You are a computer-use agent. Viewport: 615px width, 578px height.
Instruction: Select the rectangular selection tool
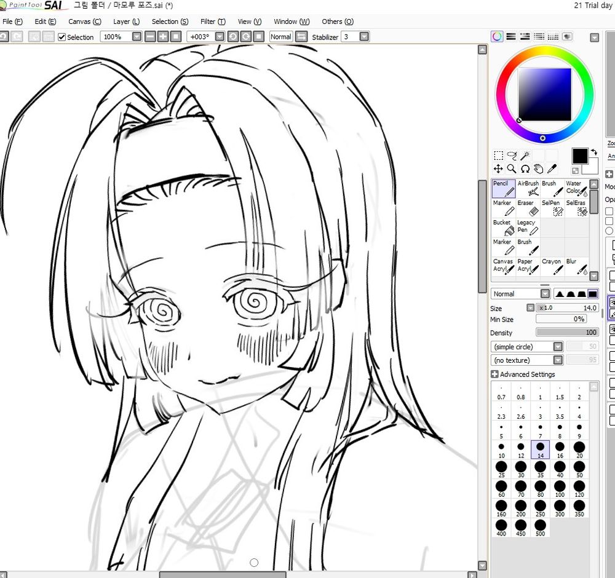(x=498, y=156)
